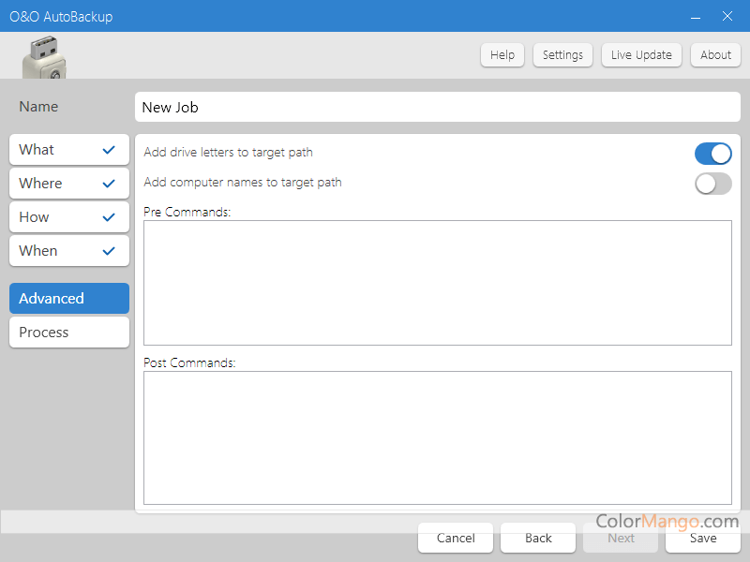Minimize the O&O AutoBackup window
The width and height of the screenshot is (750, 562).
coord(696,17)
